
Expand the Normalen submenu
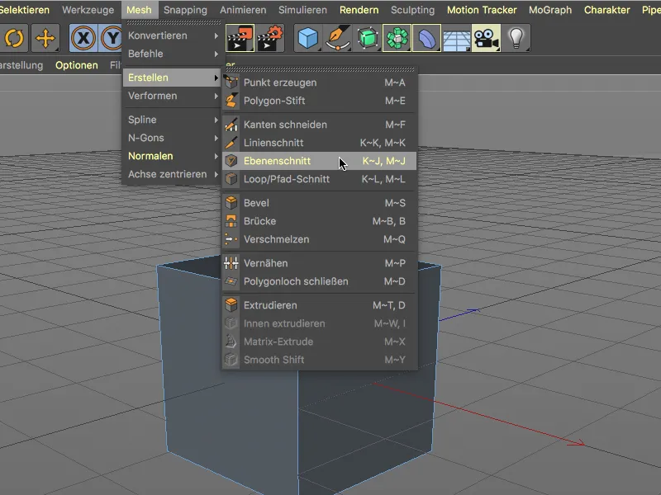(172, 156)
